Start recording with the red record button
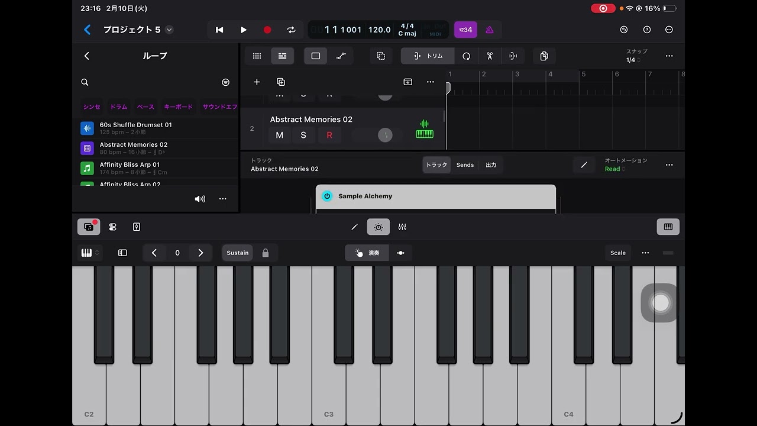The image size is (757, 426). [x=267, y=30]
